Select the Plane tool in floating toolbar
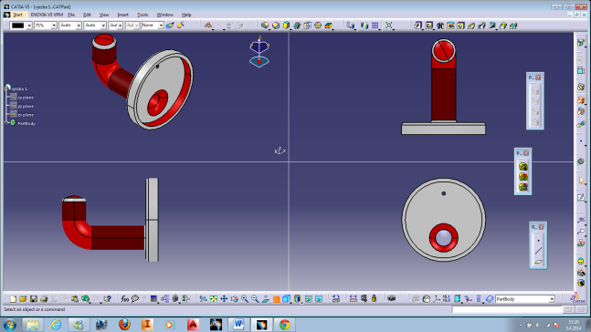Screen dimensions: 591x332 pyautogui.click(x=538, y=262)
